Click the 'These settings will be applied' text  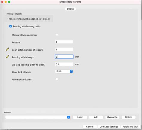point(29,19)
